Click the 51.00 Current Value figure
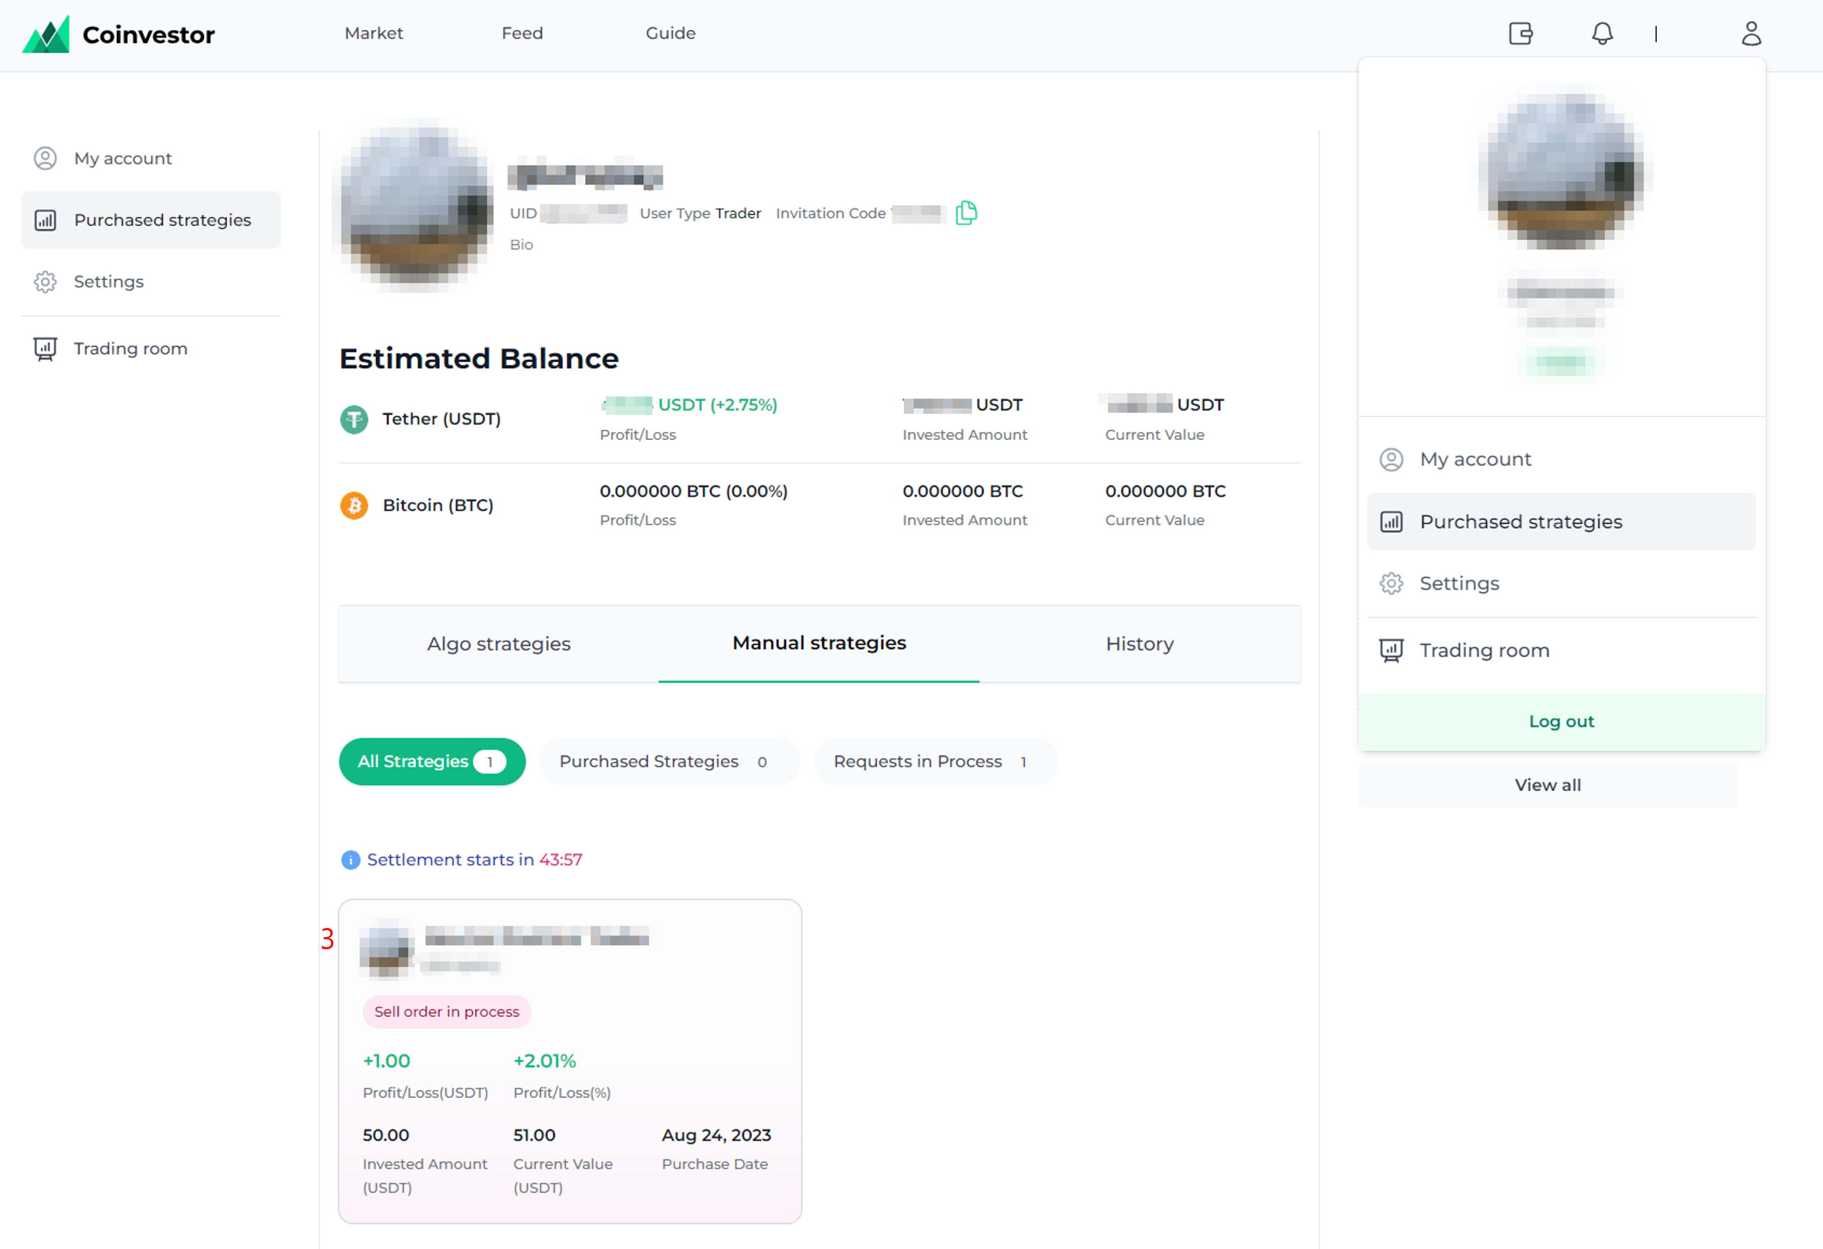The image size is (1823, 1249). [x=534, y=1135]
